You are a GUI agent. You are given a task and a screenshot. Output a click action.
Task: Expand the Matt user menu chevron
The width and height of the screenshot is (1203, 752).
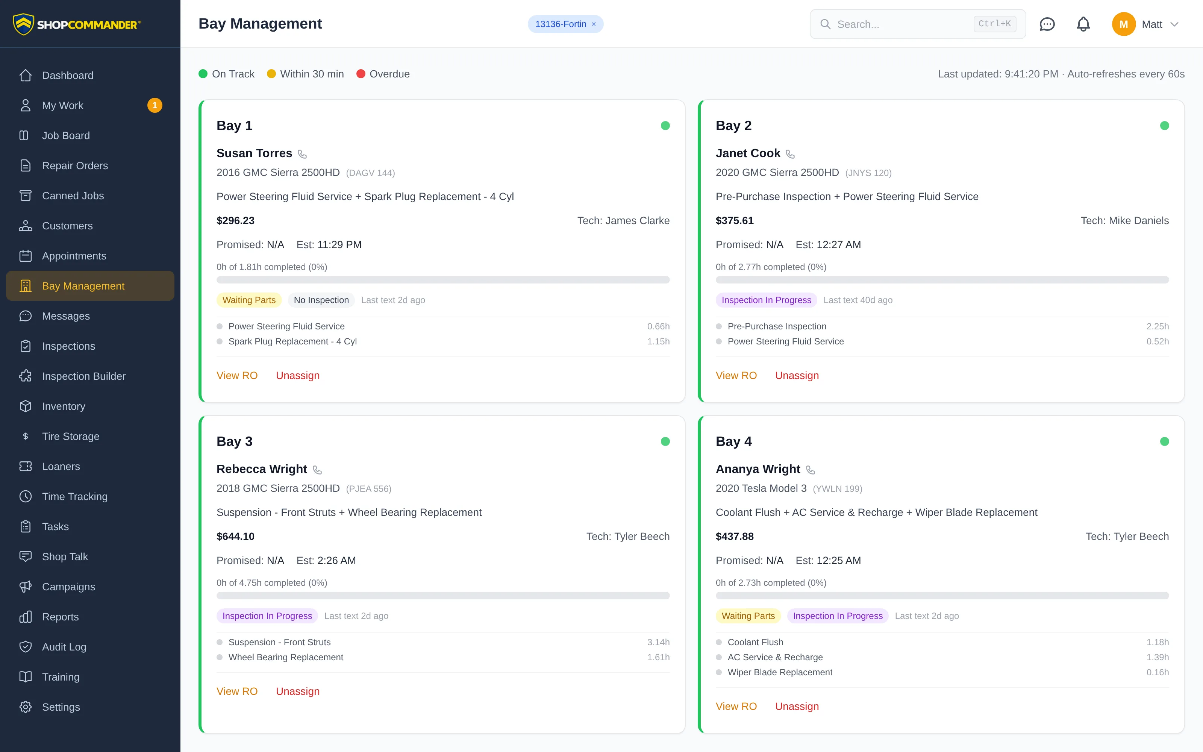[x=1175, y=24]
